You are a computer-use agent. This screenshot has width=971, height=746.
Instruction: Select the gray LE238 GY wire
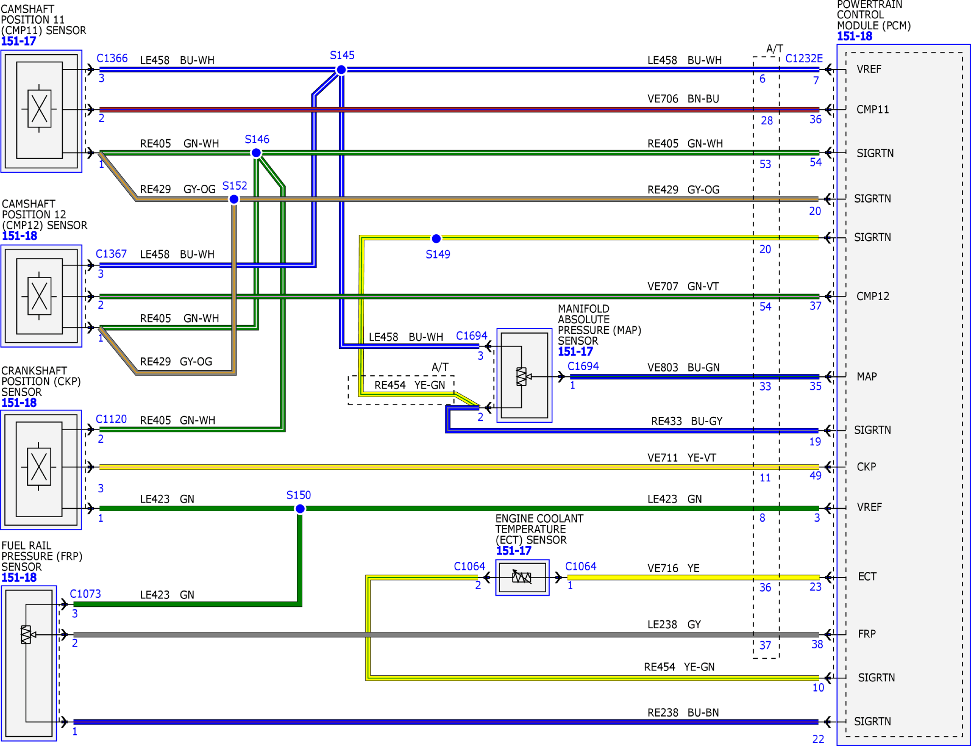point(446,635)
